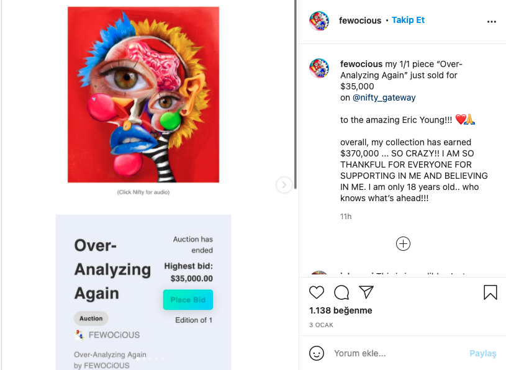Save post with bookmark icon
Image resolution: width=506 pixels, height=370 pixels.
click(x=490, y=292)
